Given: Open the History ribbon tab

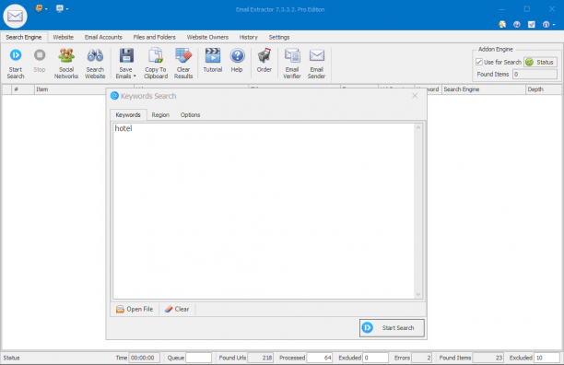Looking at the screenshot, I should coord(249,37).
